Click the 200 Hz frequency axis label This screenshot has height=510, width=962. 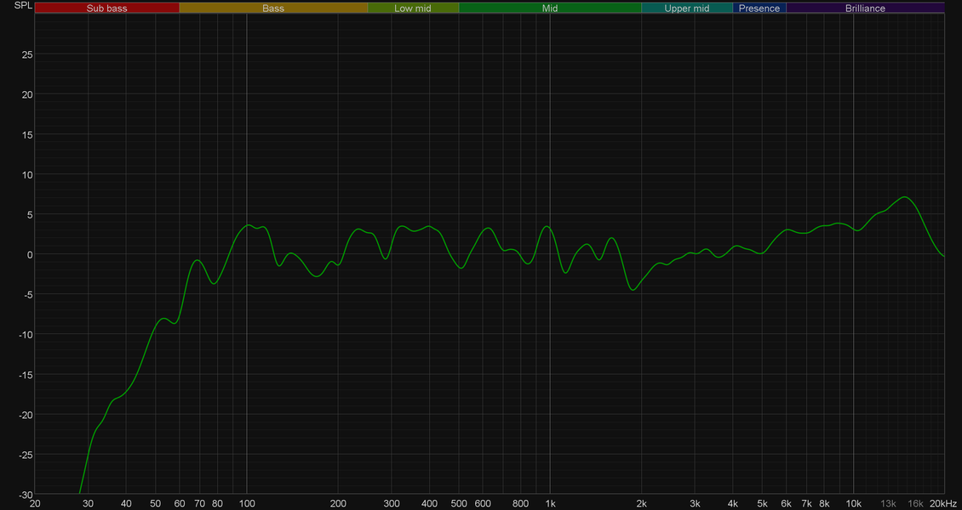[338, 504]
